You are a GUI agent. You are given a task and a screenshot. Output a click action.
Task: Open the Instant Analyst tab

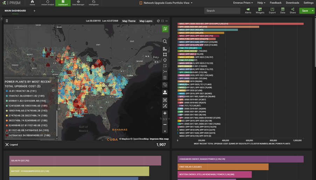(x=48, y=3)
